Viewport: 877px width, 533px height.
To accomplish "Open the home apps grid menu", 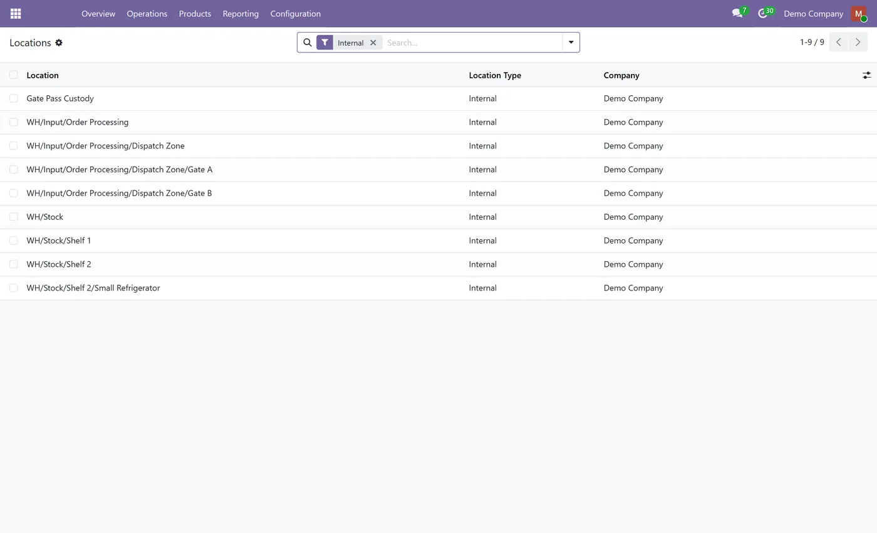I will point(16,14).
